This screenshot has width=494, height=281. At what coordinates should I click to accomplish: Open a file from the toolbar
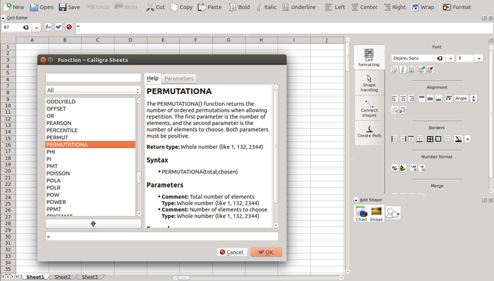tap(41, 7)
